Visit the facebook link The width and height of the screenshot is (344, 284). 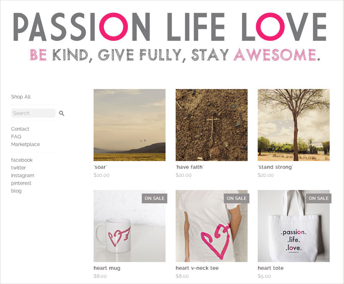pos(22,160)
